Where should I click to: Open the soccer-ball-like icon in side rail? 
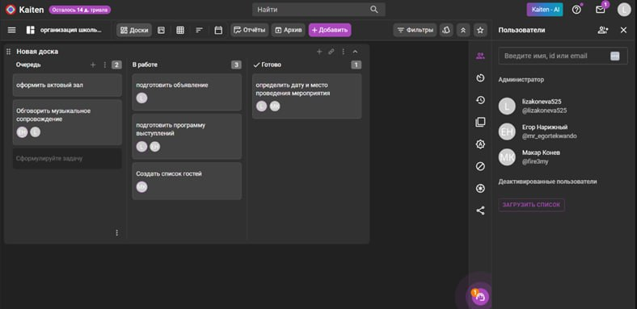click(480, 188)
